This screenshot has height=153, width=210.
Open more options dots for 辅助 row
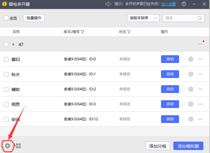[x=200, y=89]
